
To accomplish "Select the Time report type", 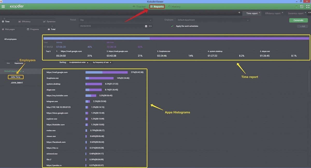I will pyautogui.click(x=6, y=22).
